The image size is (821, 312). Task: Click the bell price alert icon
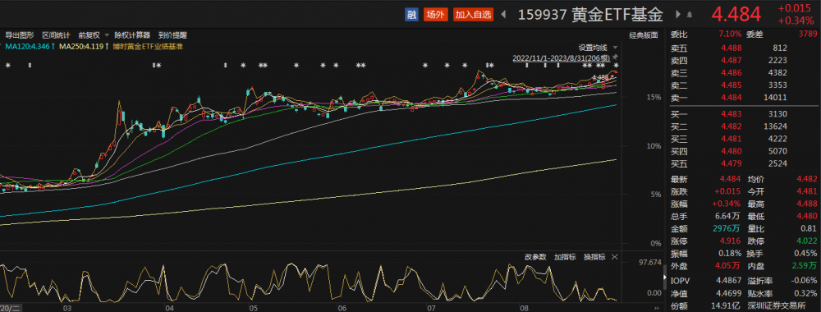(690, 15)
